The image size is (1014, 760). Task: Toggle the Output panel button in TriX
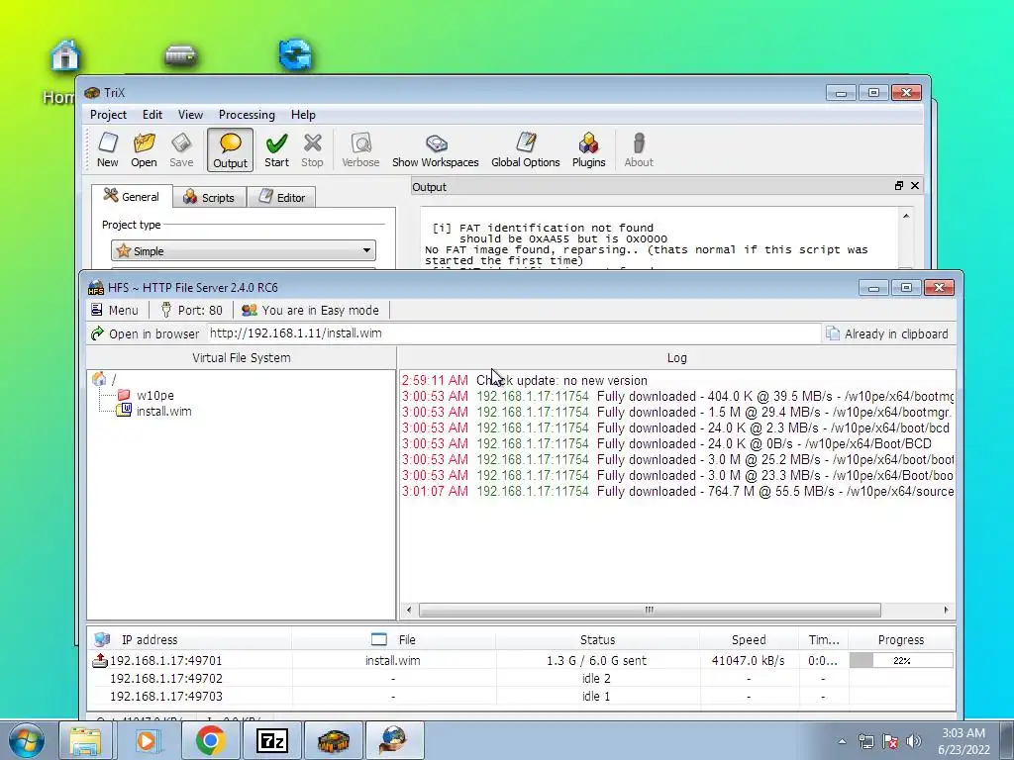click(x=230, y=150)
